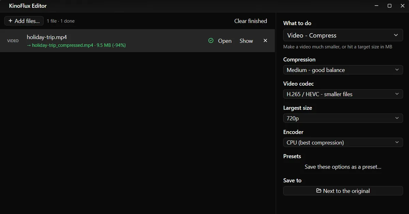Open the Compression level dropdown

pos(343,70)
